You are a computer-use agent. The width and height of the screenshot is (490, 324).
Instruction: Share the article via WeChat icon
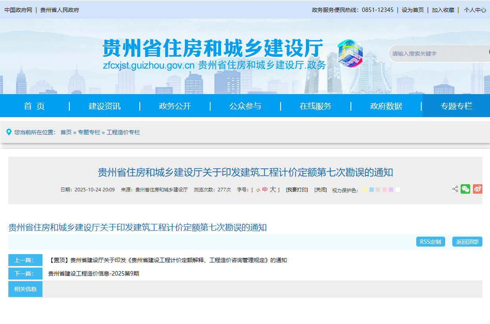465,189
